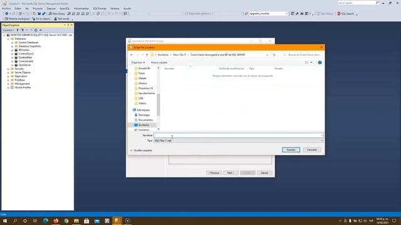Select Descargas in the sidebar

point(143,115)
